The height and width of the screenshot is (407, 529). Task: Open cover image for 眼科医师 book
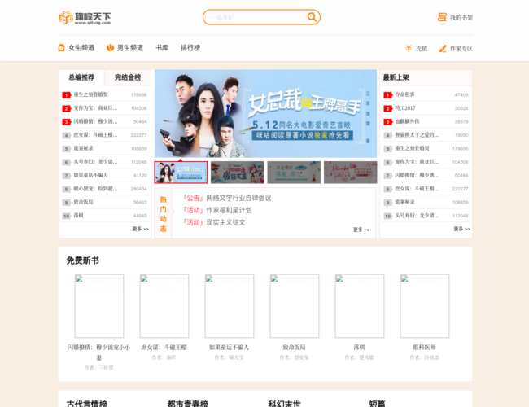coord(425,306)
